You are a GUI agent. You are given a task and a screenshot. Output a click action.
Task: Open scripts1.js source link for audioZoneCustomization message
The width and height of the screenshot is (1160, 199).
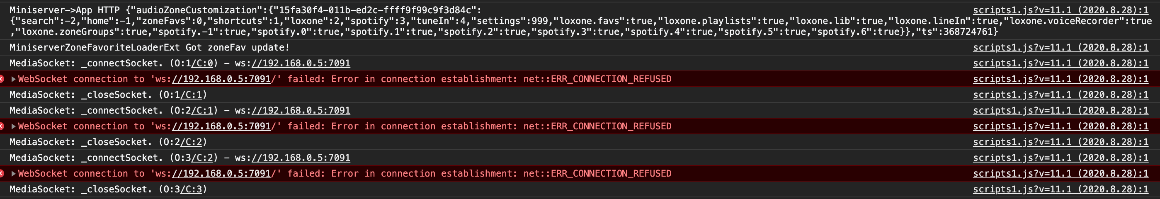pyautogui.click(x=1061, y=10)
